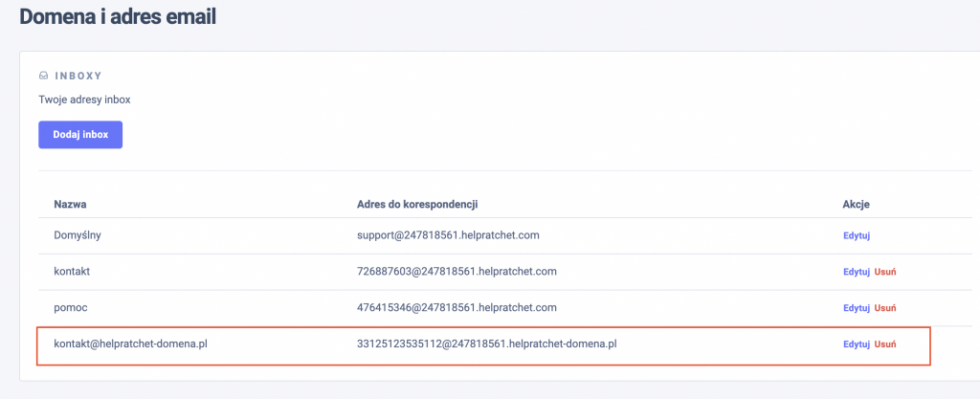Screen dimensions: 980x399
Task: Click Edytuj for the kontakt inbox
Action: (x=856, y=272)
